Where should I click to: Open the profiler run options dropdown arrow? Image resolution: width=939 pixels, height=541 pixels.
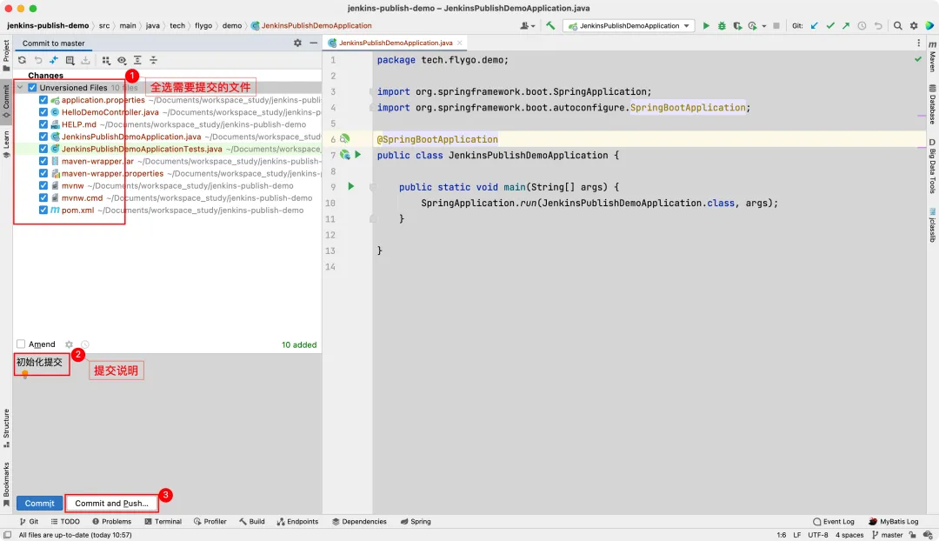[x=763, y=26]
